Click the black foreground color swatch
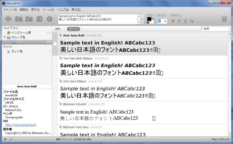 pos(149,19)
